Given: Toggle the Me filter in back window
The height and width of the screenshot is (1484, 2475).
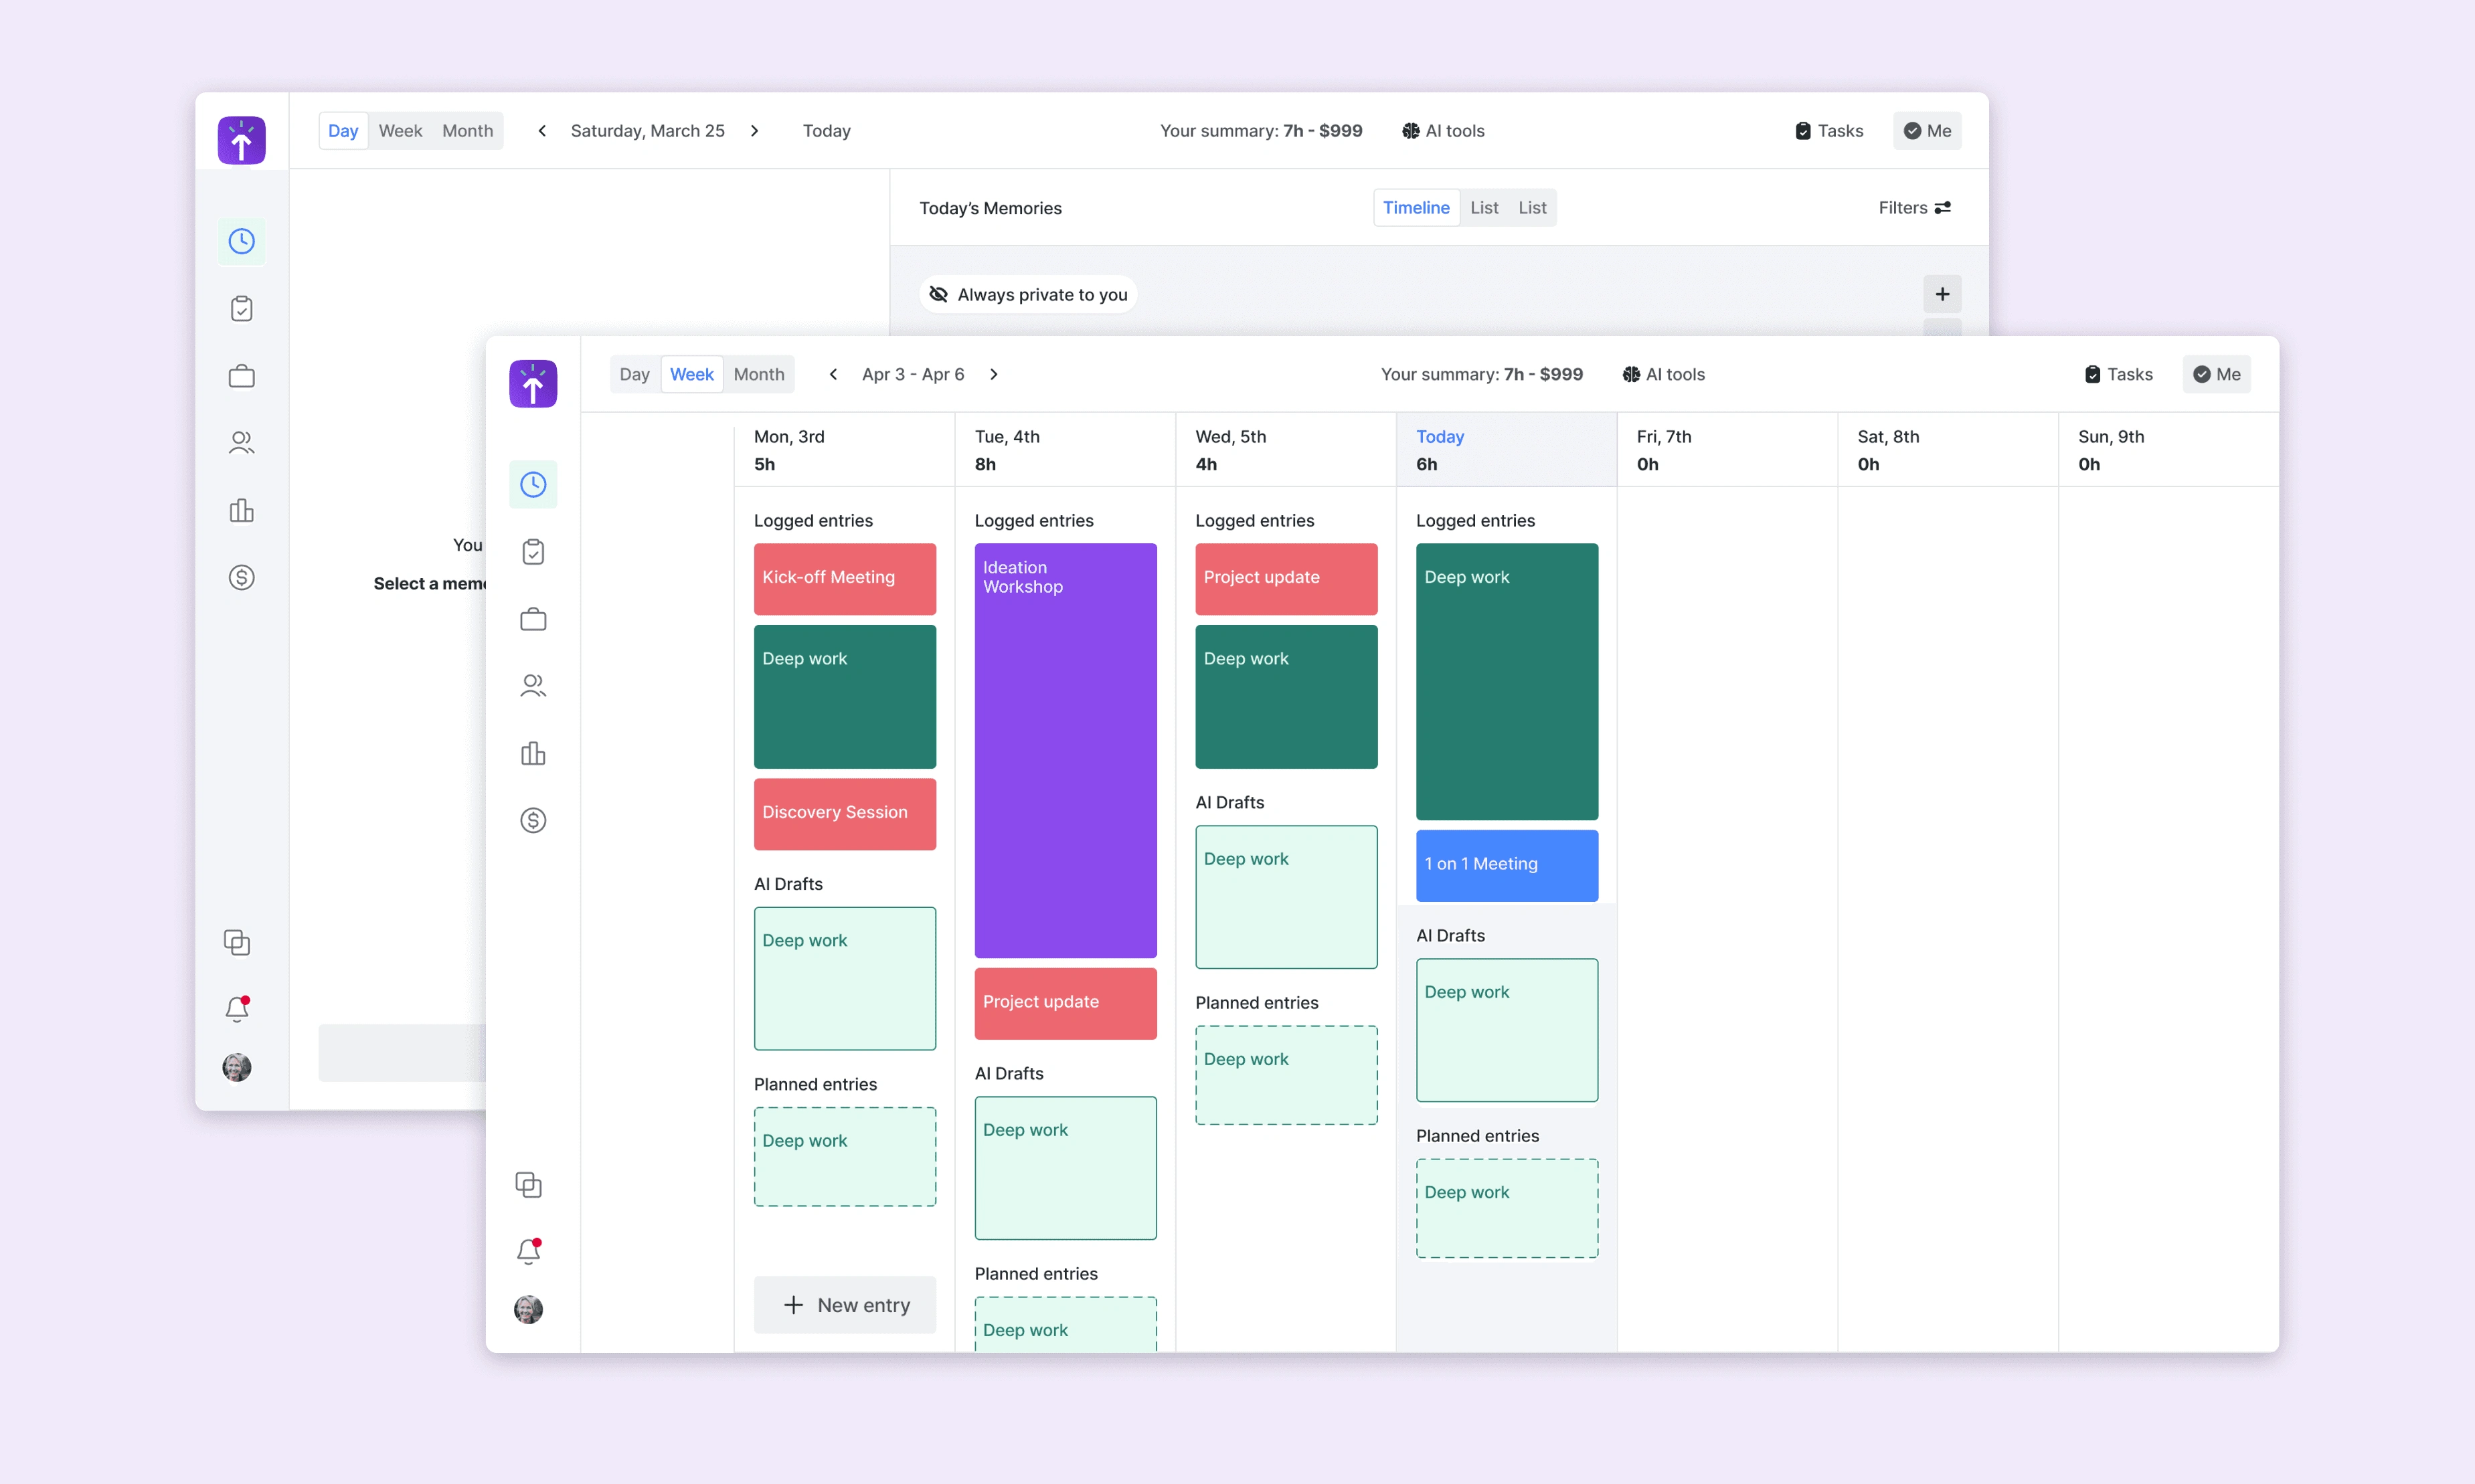Looking at the screenshot, I should pyautogui.click(x=1927, y=131).
